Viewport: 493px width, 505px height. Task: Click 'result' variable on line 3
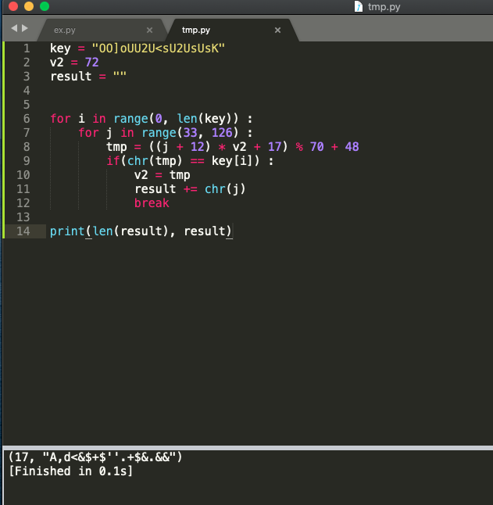(x=71, y=77)
